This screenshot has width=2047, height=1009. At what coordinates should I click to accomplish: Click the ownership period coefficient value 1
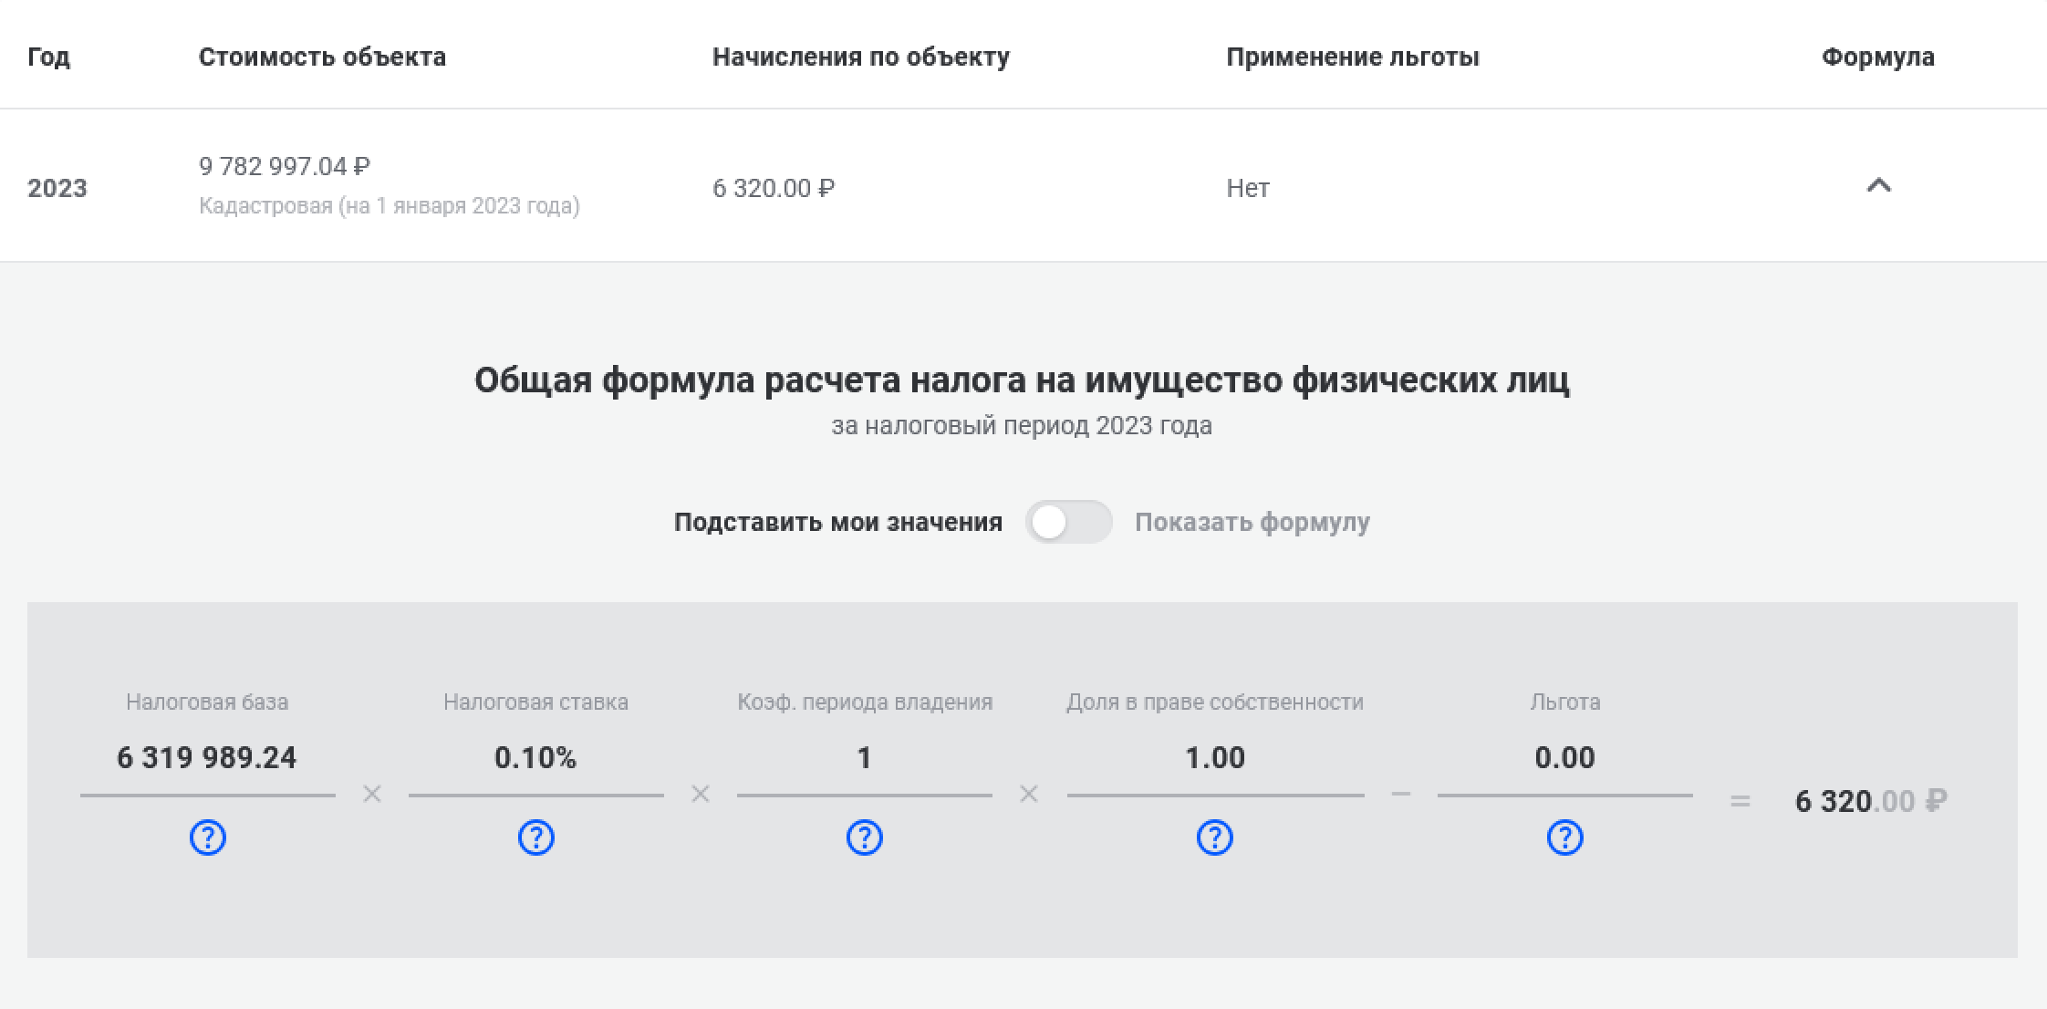tap(864, 757)
